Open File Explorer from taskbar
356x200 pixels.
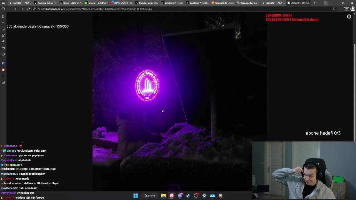164,196
